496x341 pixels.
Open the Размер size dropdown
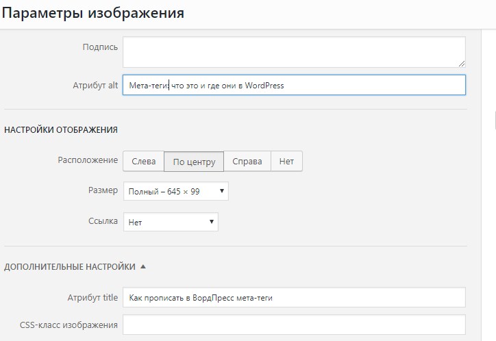(x=176, y=191)
